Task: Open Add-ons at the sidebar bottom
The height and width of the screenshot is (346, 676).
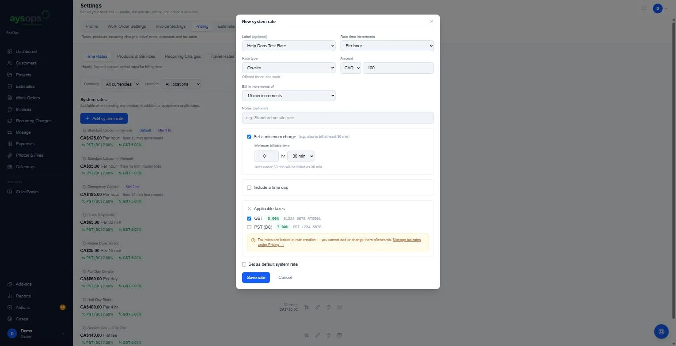Action: [23, 284]
